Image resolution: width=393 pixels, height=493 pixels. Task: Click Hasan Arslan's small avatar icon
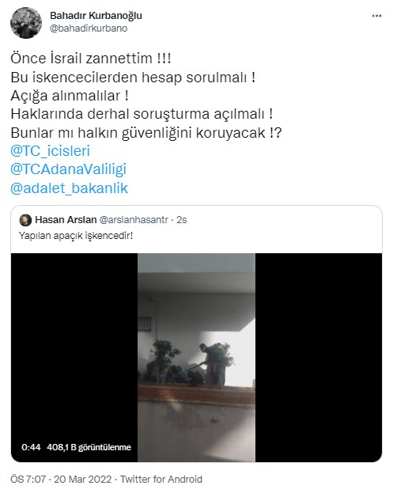[25, 220]
